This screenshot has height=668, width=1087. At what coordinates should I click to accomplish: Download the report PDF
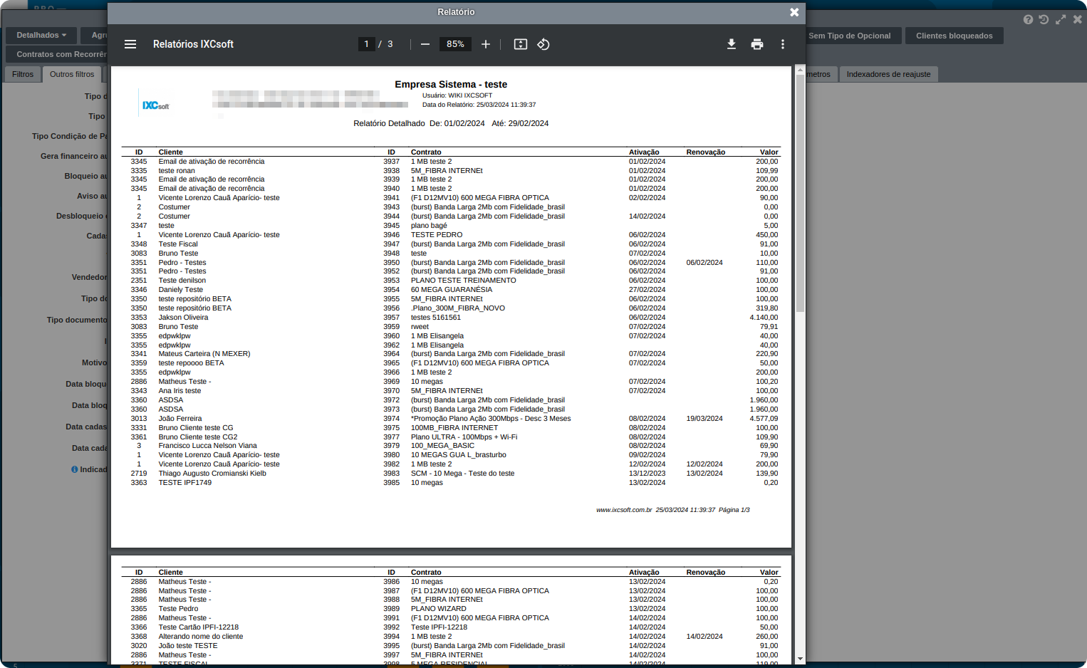(x=732, y=44)
